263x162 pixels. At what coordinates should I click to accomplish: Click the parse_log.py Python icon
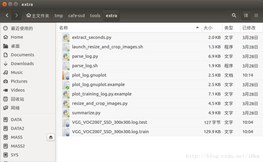point(66,56)
